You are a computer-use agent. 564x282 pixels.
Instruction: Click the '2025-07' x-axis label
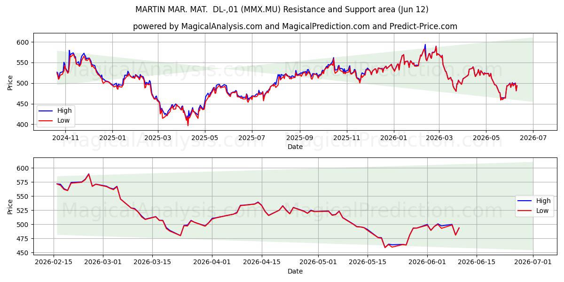point(251,138)
